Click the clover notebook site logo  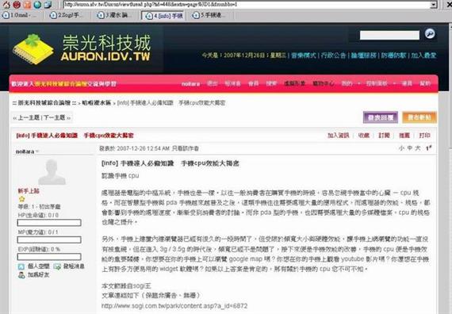click(33, 49)
